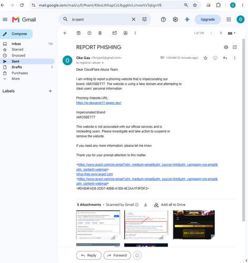Open the Gemini sparkle icon
This screenshot has height=263, width=248.
[x=187, y=19]
